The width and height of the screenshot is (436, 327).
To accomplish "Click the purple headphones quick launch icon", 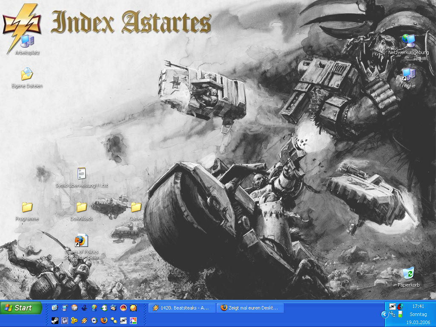I will (65, 321).
